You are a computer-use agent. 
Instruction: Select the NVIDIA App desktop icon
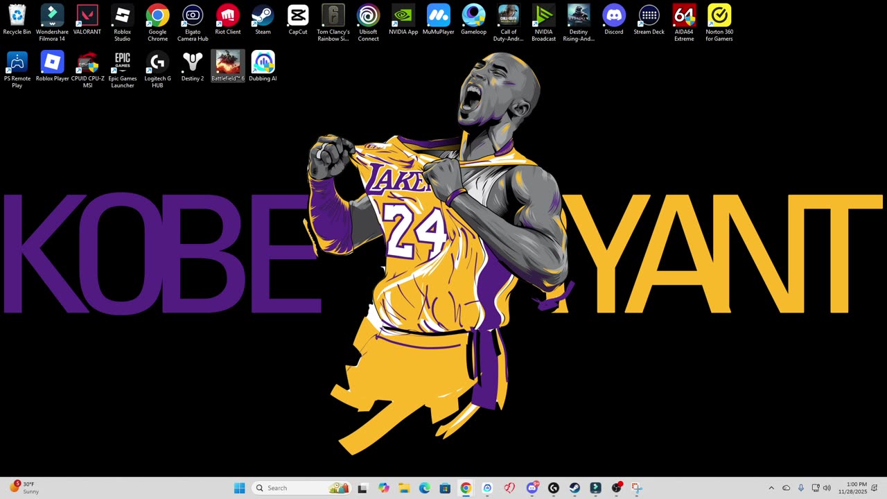click(x=403, y=20)
